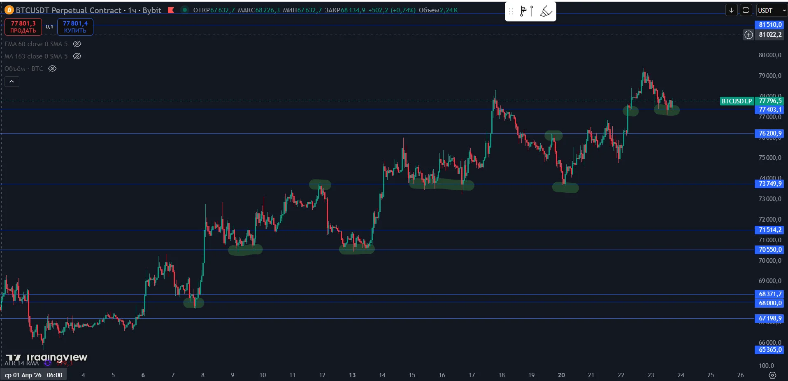Click the 70 550,0 price level label
The image size is (788, 381).
[769, 250]
